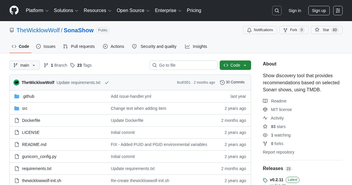Click the bell icon on Notifications
The height and width of the screenshot is (185, 352).
coord(249,30)
